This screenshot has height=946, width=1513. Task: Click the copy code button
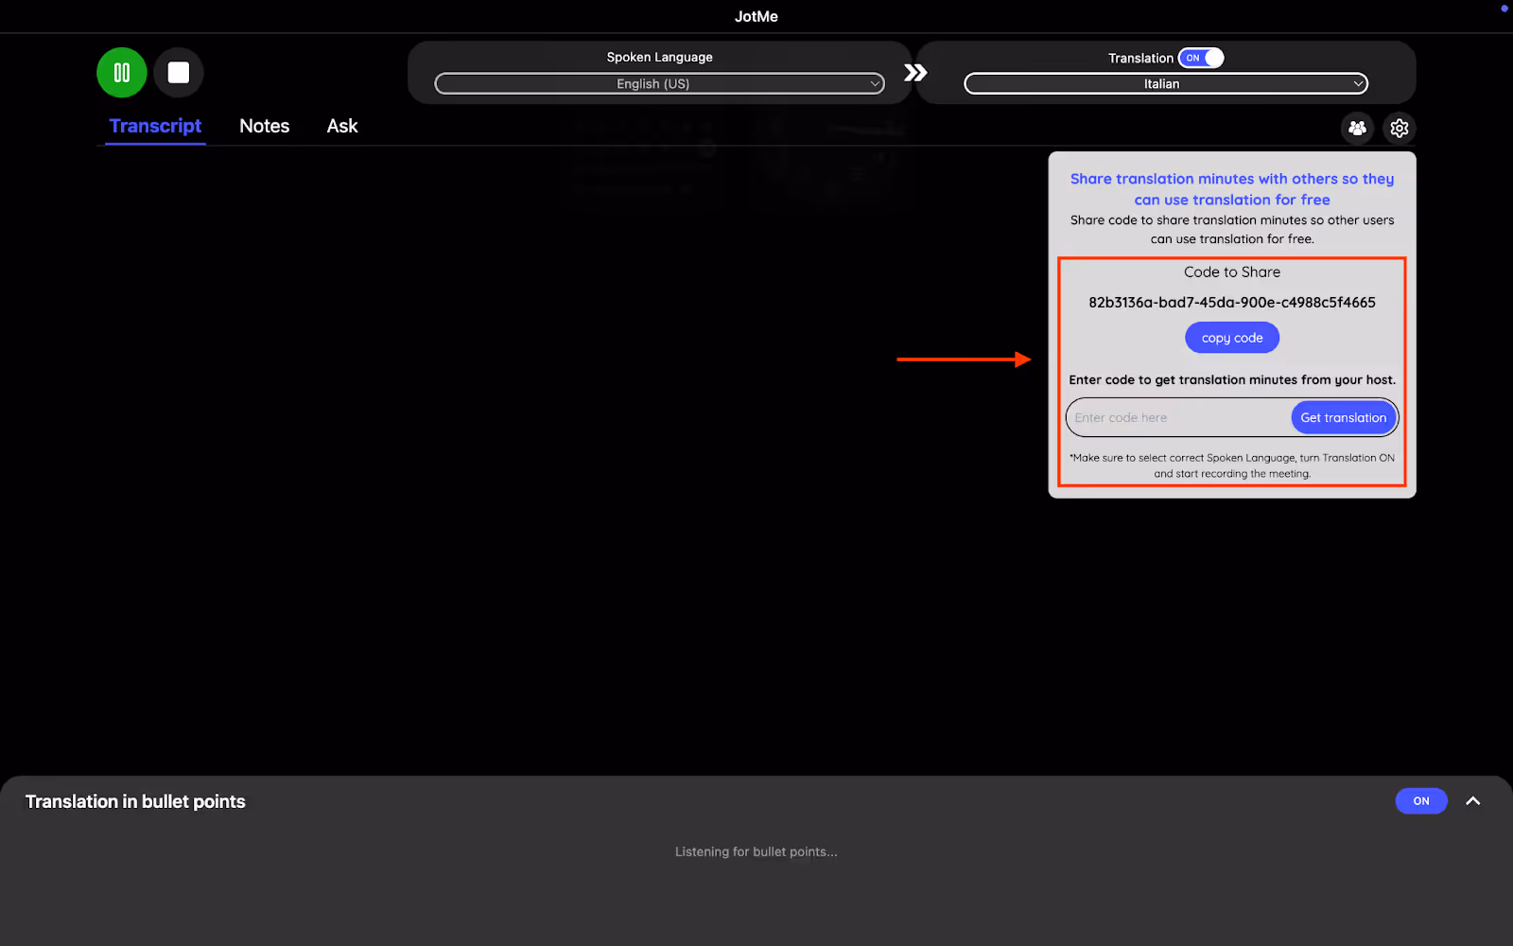pyautogui.click(x=1232, y=338)
